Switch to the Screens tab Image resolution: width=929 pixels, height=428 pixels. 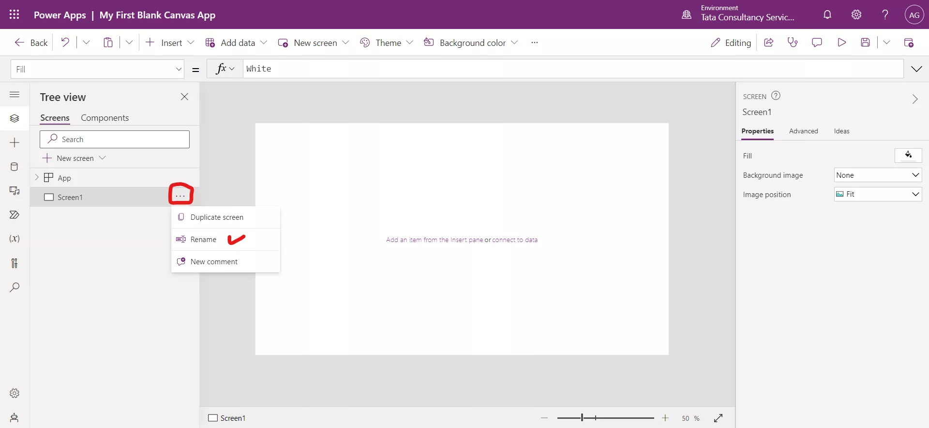[55, 118]
